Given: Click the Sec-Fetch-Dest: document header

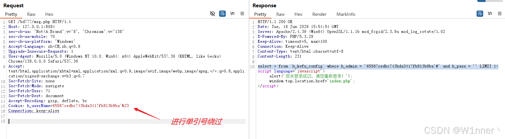Looking at the screenshot, I should click(x=36, y=96).
